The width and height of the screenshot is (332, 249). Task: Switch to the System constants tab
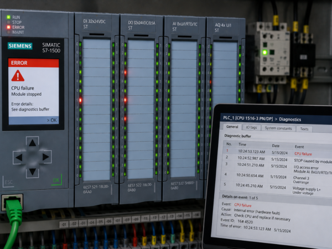pos(278,128)
